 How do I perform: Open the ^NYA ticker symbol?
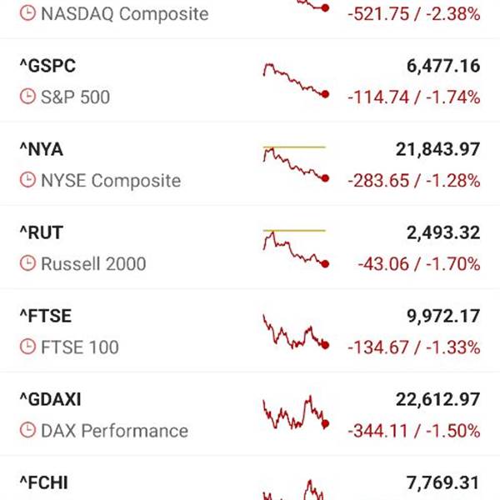[x=42, y=149]
